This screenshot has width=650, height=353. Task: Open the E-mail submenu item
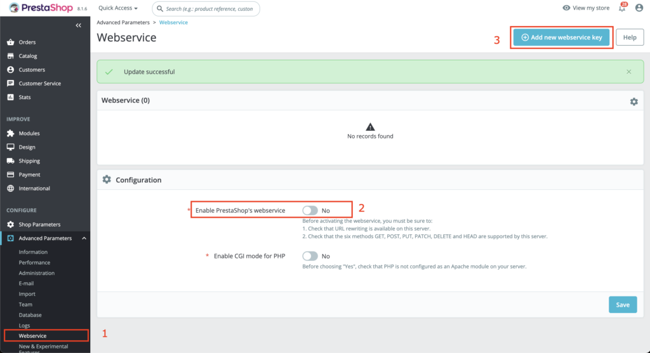[26, 283]
